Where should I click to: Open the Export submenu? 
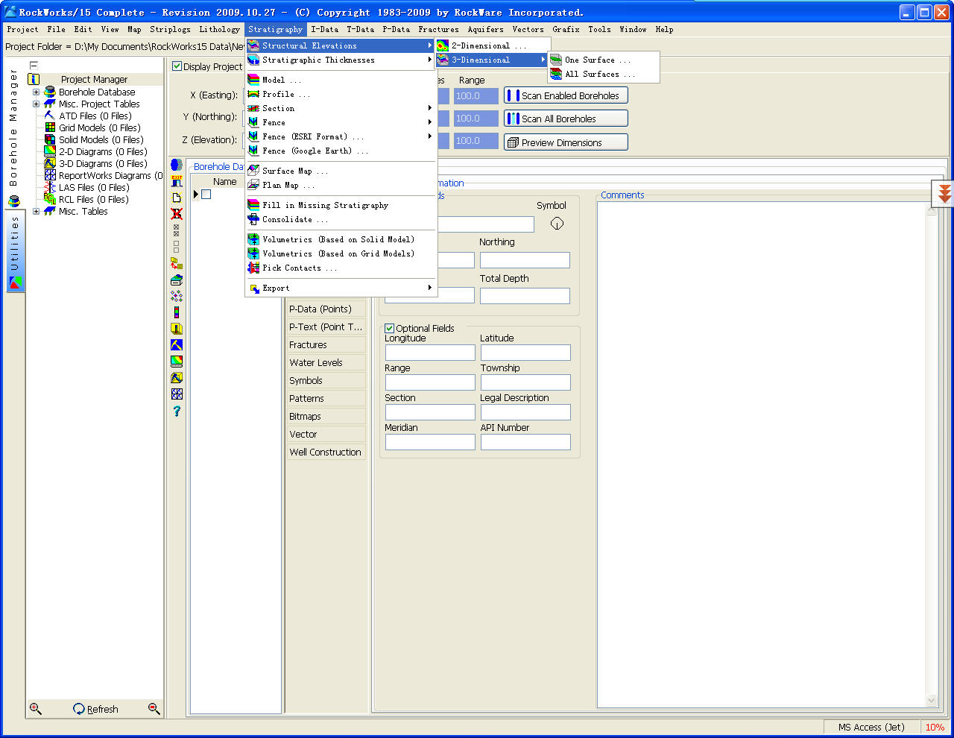pyautogui.click(x=341, y=288)
